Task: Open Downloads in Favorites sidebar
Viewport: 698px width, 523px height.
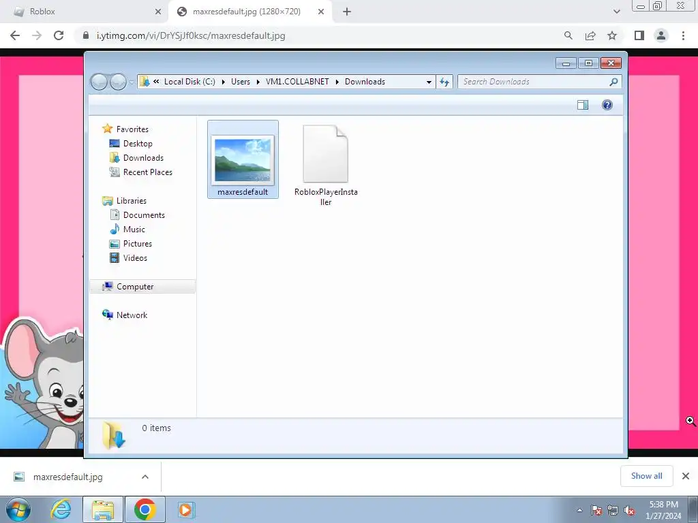Action: [143, 158]
